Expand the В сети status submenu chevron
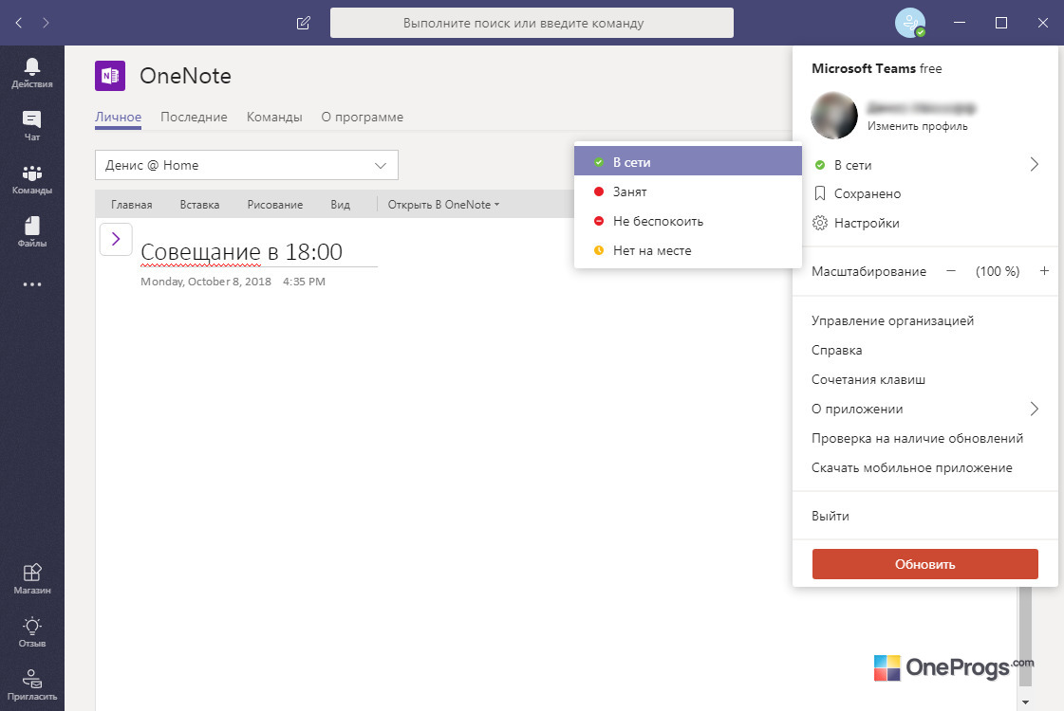 1035,164
